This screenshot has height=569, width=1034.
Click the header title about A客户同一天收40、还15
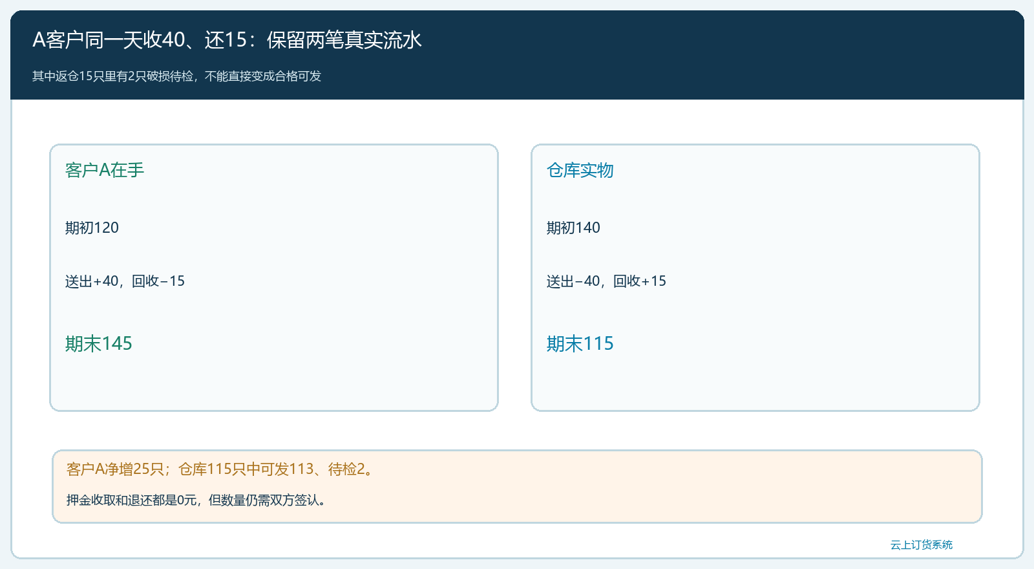[227, 40]
